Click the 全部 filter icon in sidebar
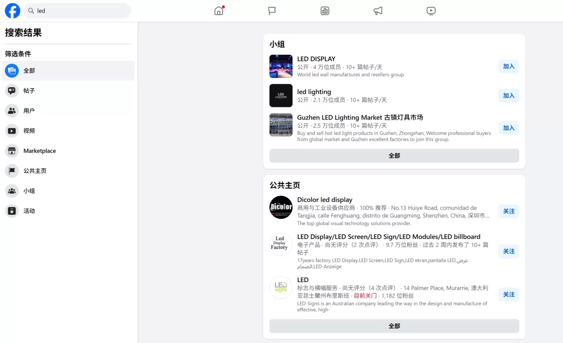563x343 pixels. pos(12,70)
